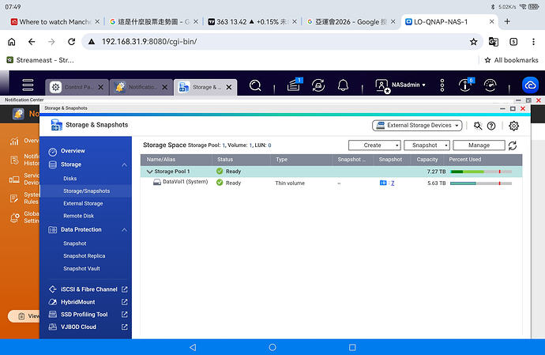Click Storage Pool 1 percent used bar
The width and height of the screenshot is (545, 355).
481,172
